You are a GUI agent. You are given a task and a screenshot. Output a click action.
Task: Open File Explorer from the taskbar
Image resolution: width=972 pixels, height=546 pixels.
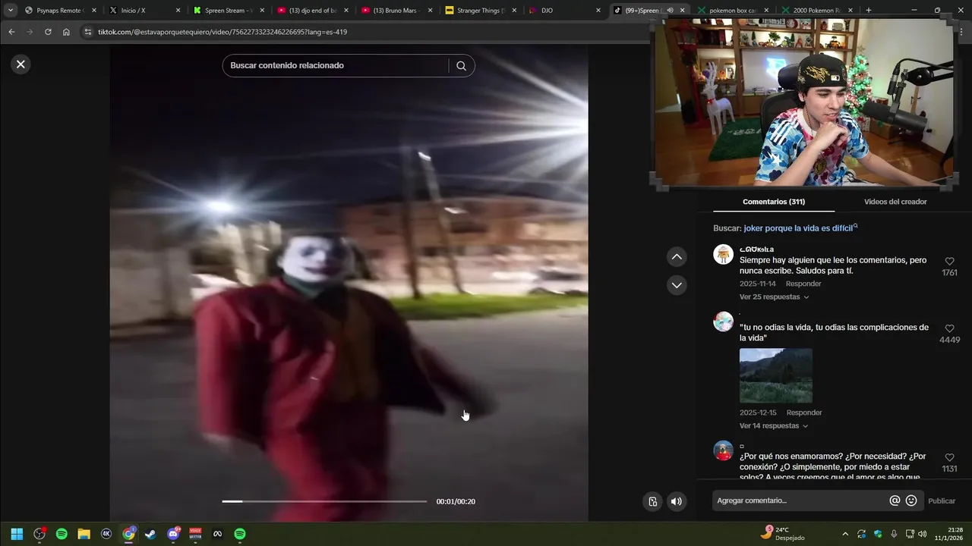84,534
